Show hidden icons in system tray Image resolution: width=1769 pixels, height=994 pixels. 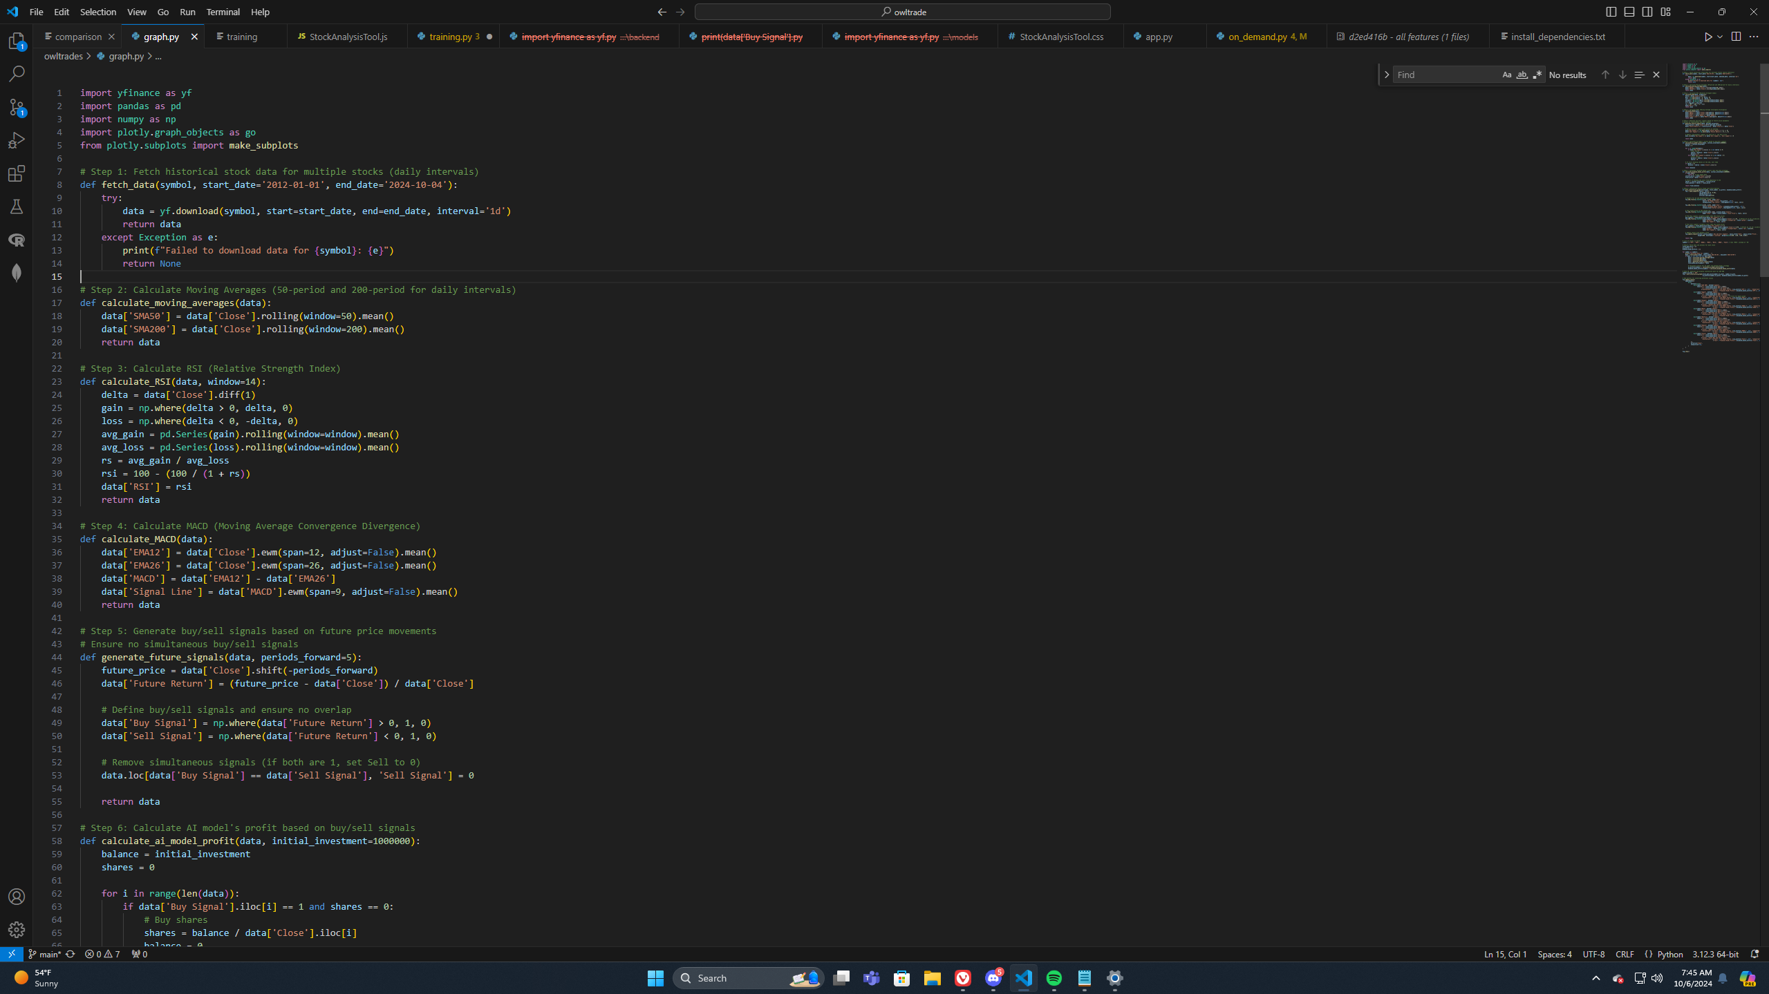[x=1596, y=978]
